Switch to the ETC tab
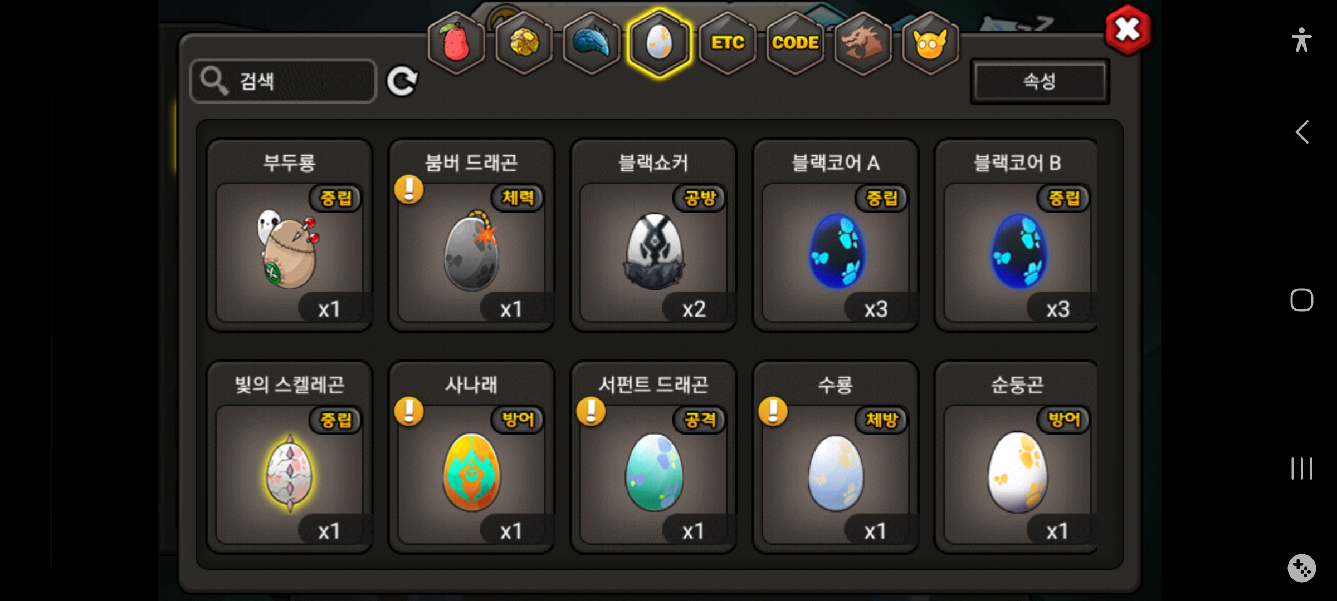The height and width of the screenshot is (601, 1337). coord(728,43)
